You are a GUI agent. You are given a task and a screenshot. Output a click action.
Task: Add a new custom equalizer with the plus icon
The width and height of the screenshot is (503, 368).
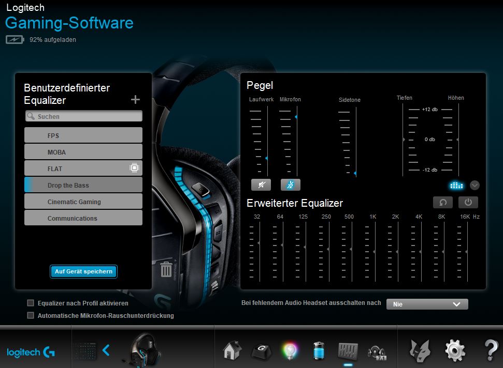[135, 100]
